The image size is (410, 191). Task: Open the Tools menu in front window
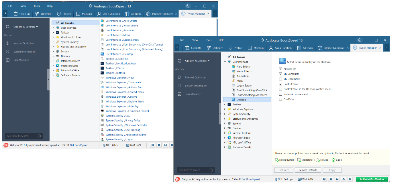tap(208, 40)
